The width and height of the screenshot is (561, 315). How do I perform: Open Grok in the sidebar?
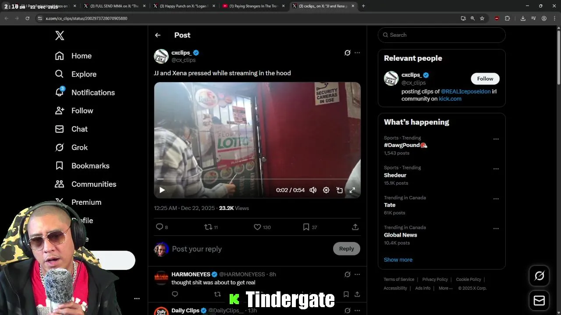coord(71,147)
